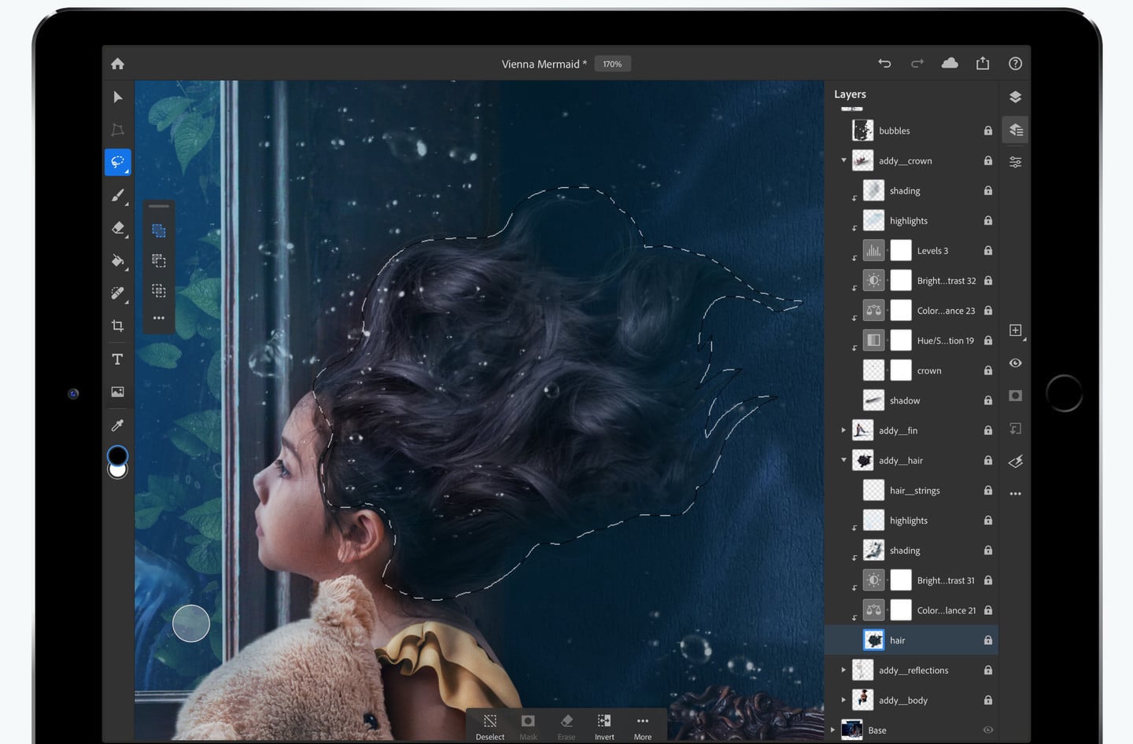The width and height of the screenshot is (1133, 744).
Task: Click the foreground color swatch
Action: pos(117,456)
